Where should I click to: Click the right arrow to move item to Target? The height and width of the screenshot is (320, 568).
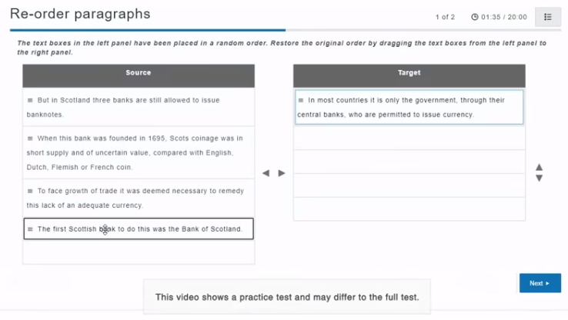coord(282,173)
